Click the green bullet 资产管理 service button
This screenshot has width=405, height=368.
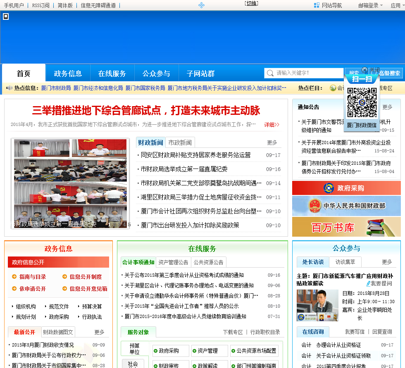pyautogui.click(x=210, y=351)
